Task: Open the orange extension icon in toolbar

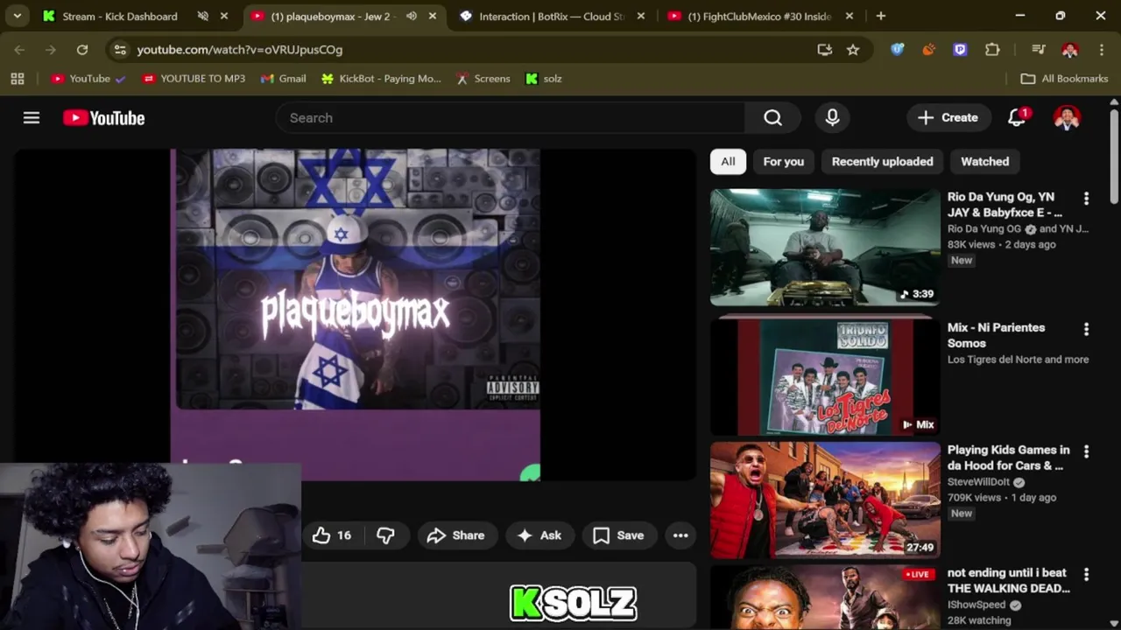Action: point(928,50)
